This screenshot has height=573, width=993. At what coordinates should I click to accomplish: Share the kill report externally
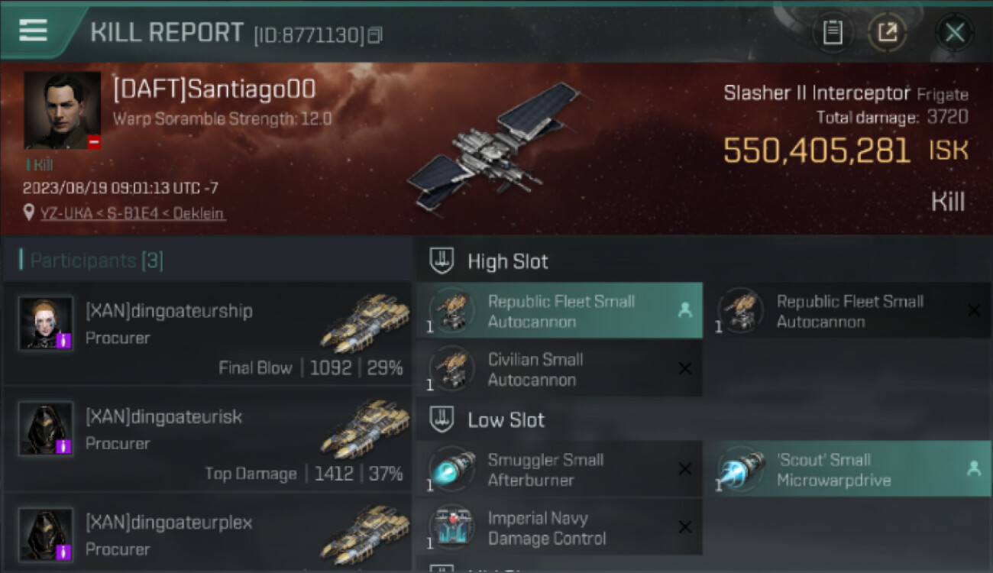(x=887, y=32)
